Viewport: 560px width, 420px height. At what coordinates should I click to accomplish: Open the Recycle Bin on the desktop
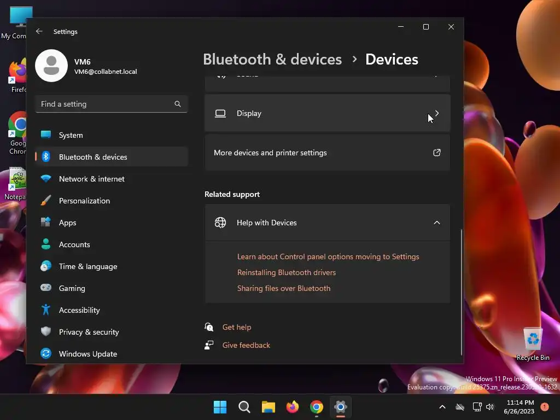[x=533, y=343]
